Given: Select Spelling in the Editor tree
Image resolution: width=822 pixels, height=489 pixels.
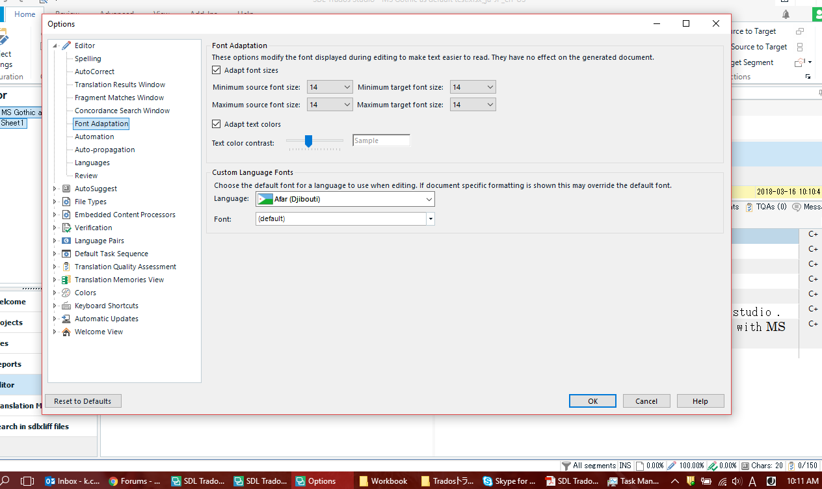Looking at the screenshot, I should (x=88, y=59).
